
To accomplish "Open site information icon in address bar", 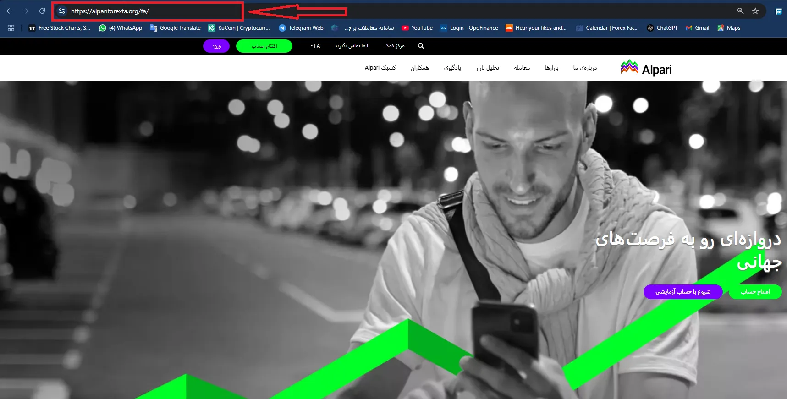I will (62, 11).
